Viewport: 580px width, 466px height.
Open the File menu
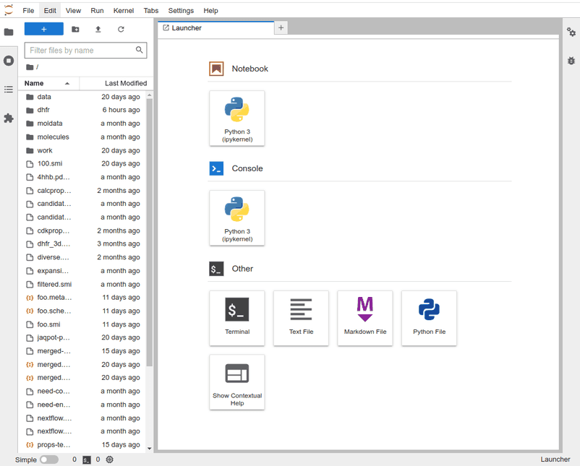point(28,10)
